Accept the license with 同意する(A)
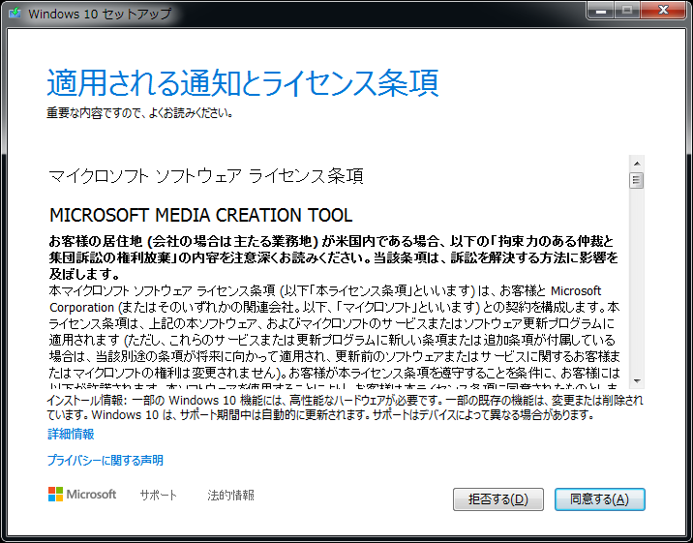The image size is (693, 543). coord(599,499)
